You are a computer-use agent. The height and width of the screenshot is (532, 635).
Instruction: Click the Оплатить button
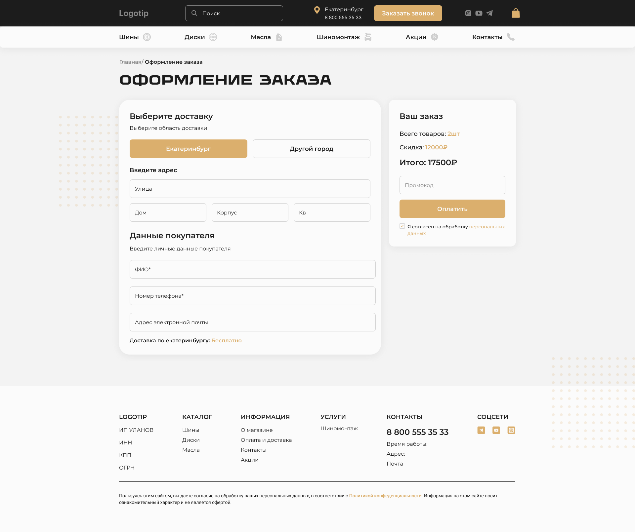coord(452,209)
